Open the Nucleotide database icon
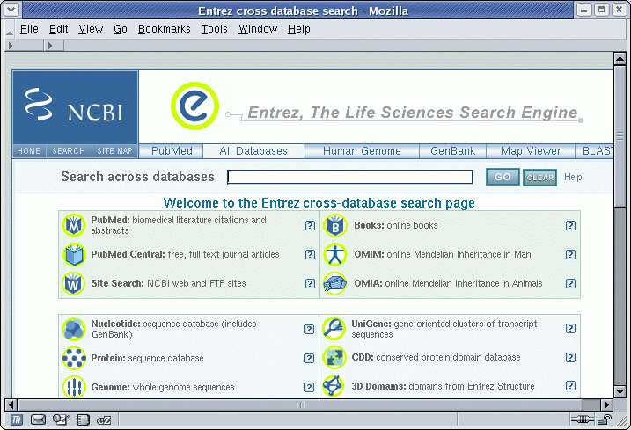Image resolution: width=631 pixels, height=430 pixels. tap(74, 329)
